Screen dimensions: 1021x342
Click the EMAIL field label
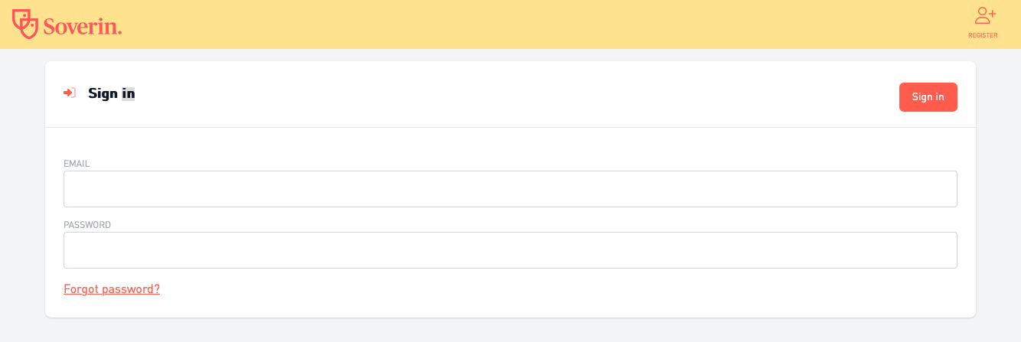pyautogui.click(x=77, y=164)
